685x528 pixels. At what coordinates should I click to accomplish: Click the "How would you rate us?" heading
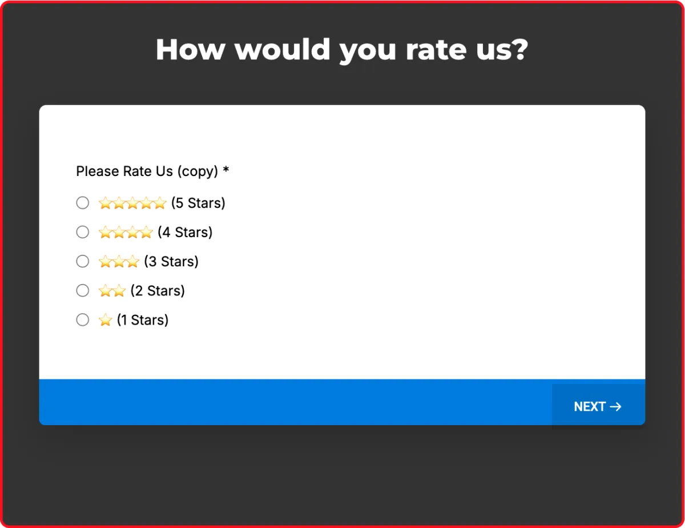[342, 50]
